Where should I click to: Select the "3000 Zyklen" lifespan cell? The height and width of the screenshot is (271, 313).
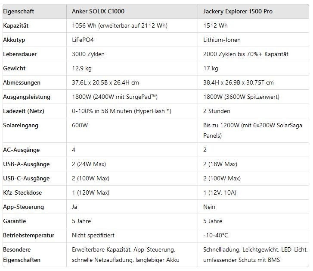coord(88,54)
